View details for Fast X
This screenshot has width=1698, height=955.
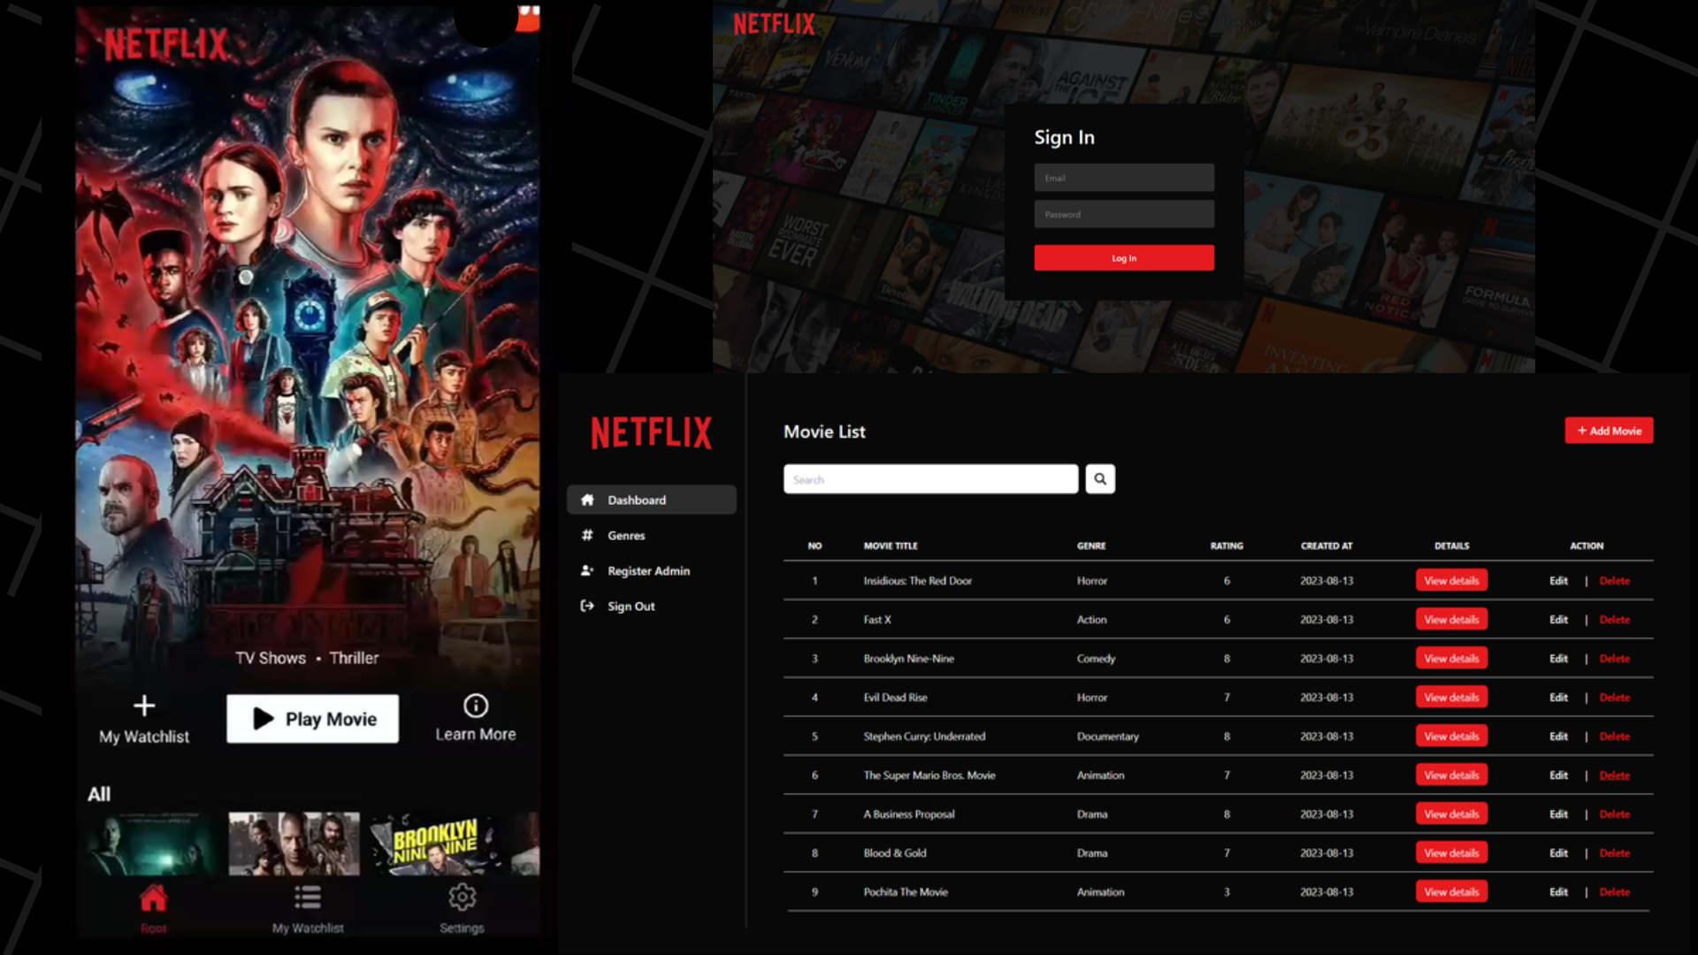pos(1451,620)
